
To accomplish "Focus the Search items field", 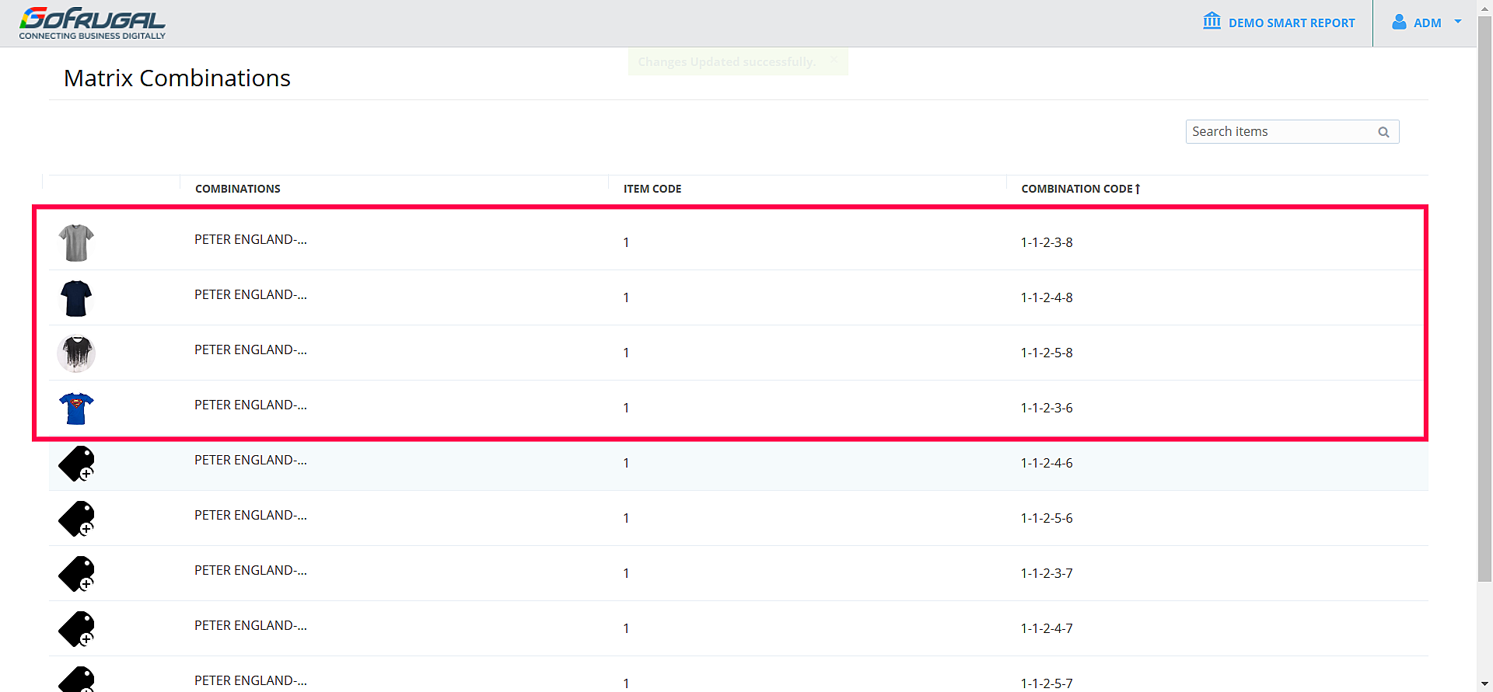I will point(1292,132).
